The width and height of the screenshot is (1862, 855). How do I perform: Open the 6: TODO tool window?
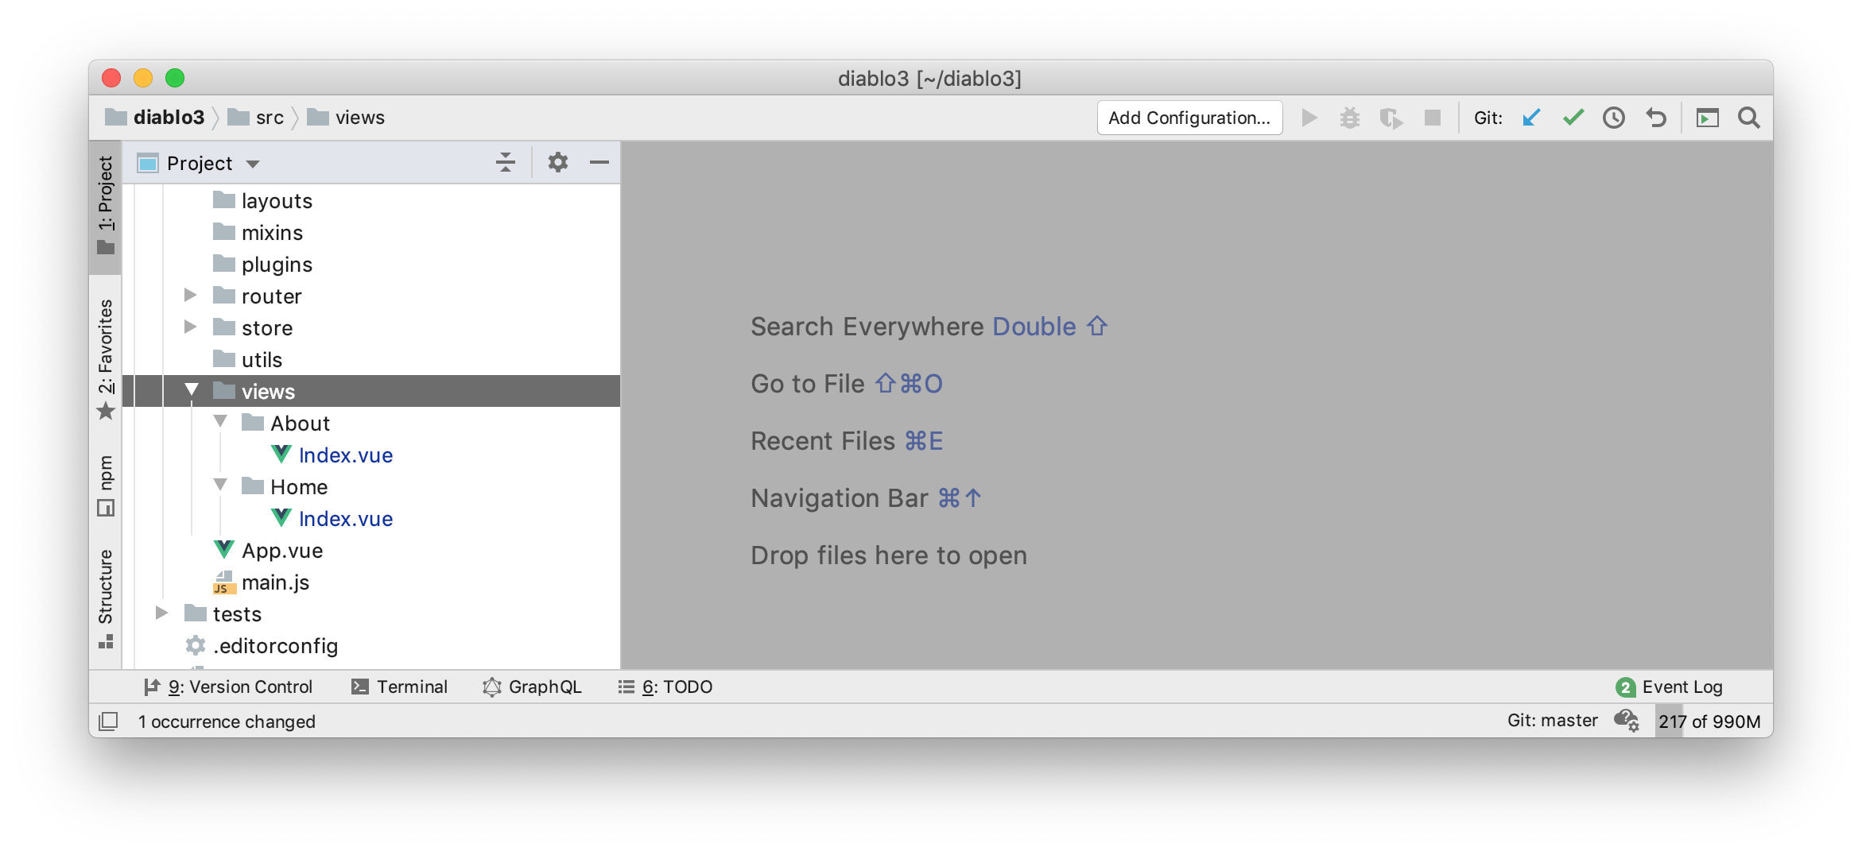(x=665, y=687)
